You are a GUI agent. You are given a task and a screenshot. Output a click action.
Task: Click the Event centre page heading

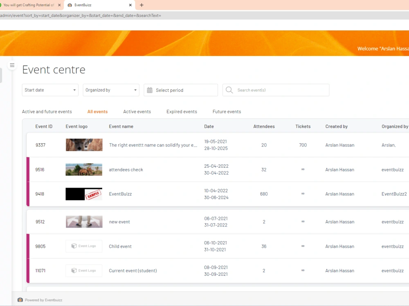pyautogui.click(x=54, y=70)
